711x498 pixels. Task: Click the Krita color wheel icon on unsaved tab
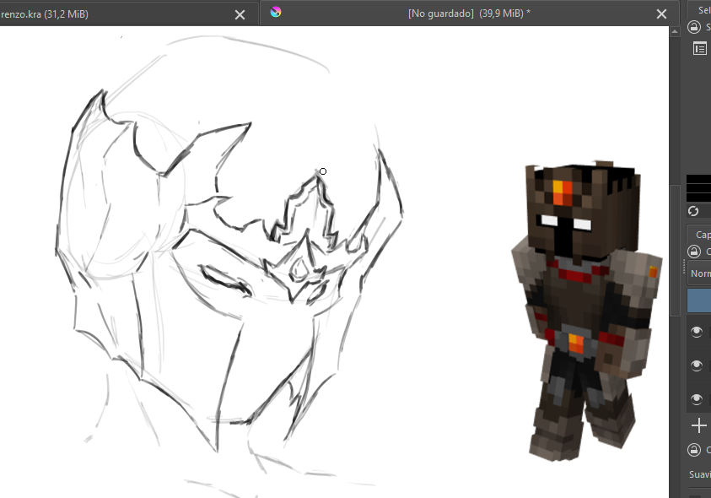click(274, 13)
